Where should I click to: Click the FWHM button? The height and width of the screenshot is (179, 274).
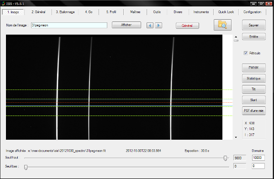(254, 68)
